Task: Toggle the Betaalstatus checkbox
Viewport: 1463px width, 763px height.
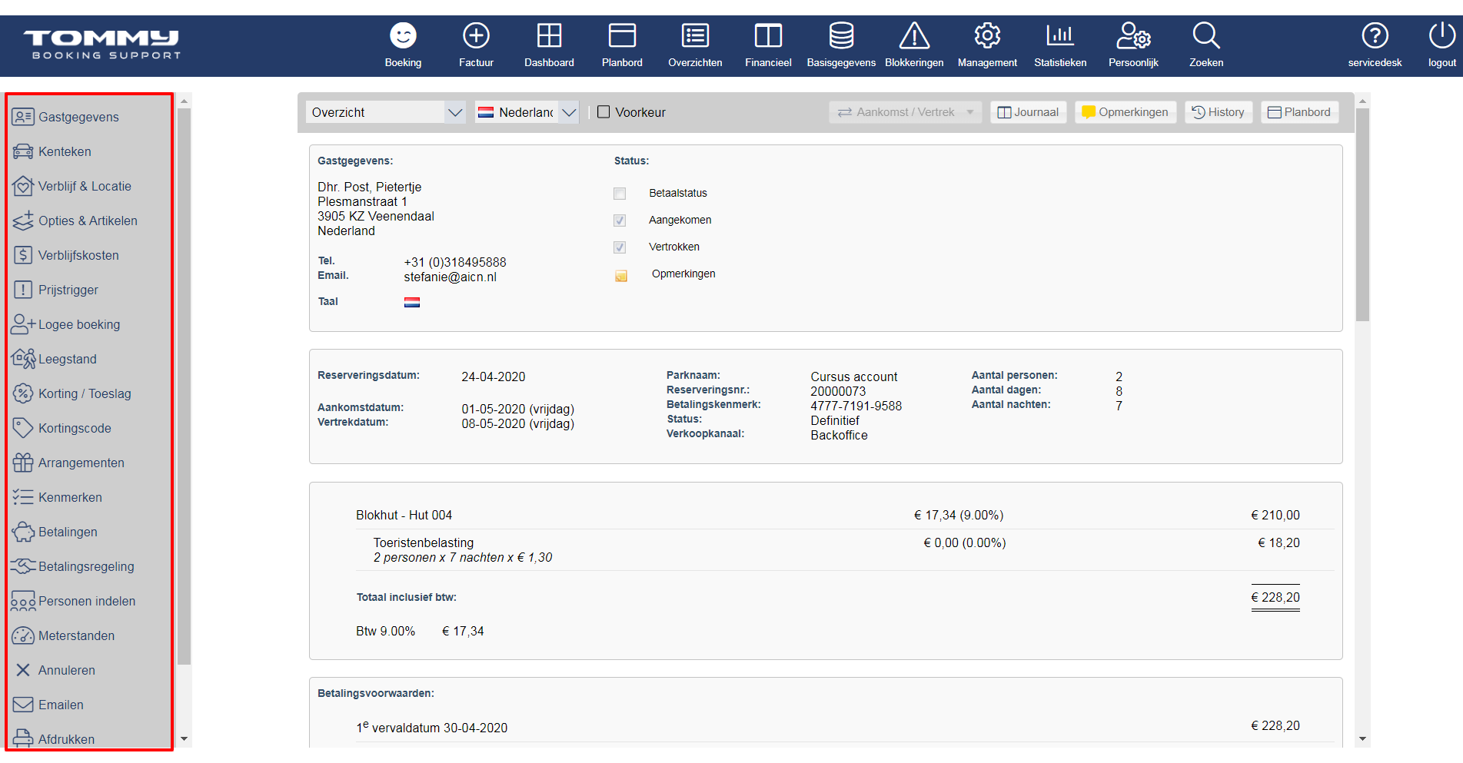Action: point(620,194)
